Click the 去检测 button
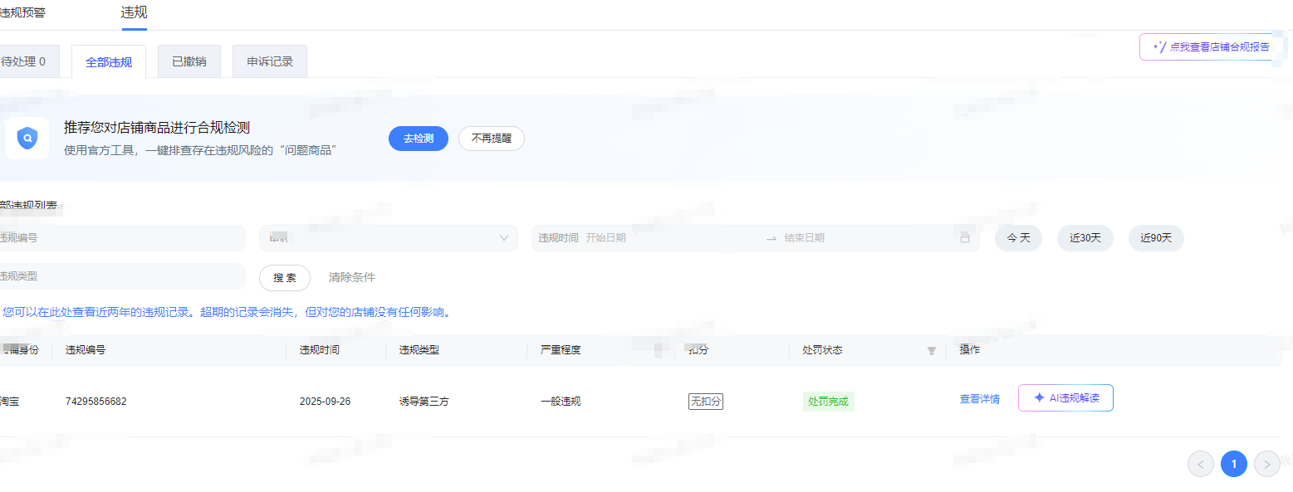Viewport: 1293px width, 492px height. 418,139
